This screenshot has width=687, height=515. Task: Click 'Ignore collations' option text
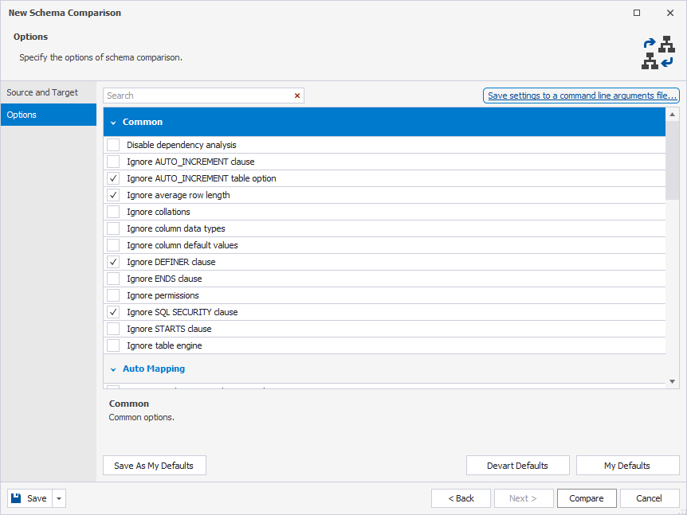tap(158, 212)
